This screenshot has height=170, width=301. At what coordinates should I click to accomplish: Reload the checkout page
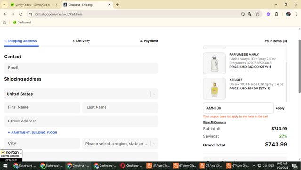point(21,14)
